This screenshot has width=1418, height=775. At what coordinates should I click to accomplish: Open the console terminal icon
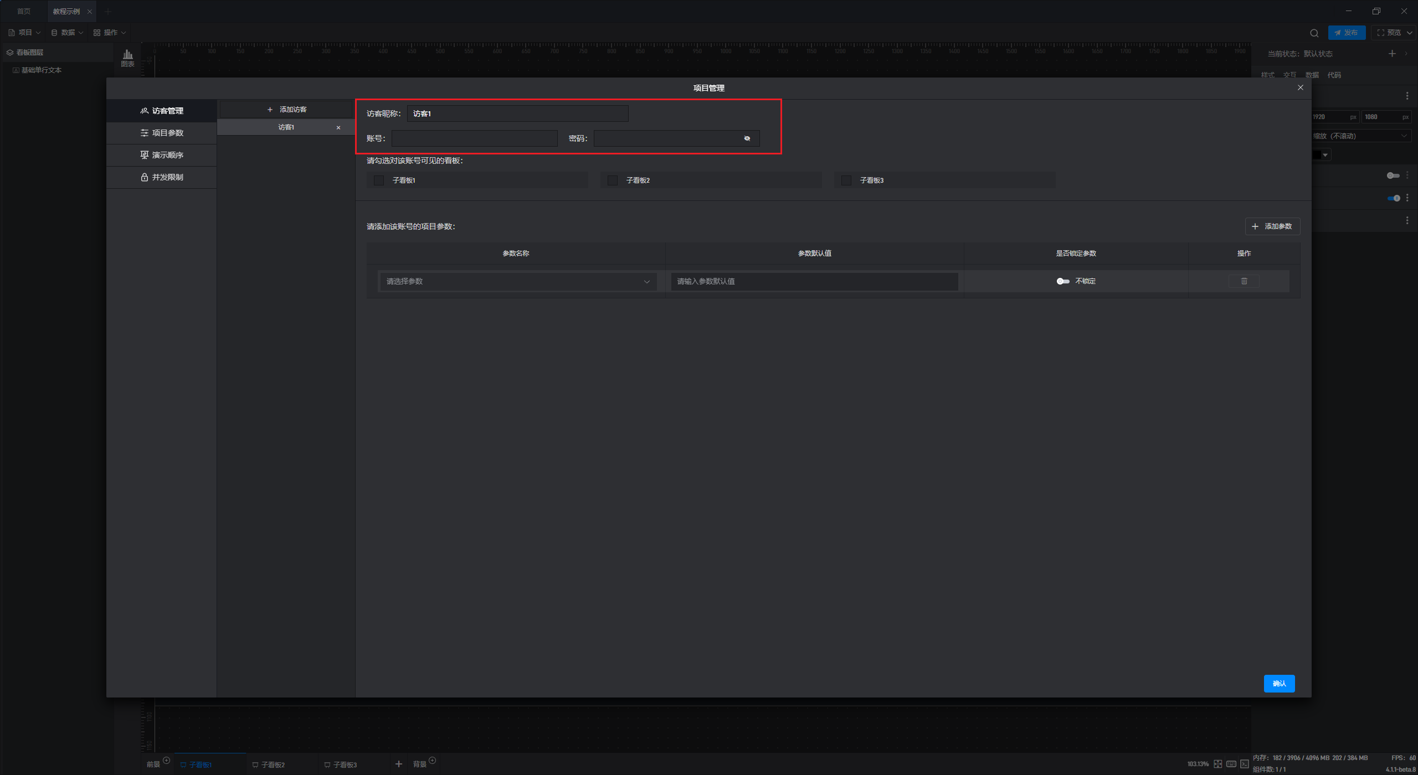click(1244, 764)
